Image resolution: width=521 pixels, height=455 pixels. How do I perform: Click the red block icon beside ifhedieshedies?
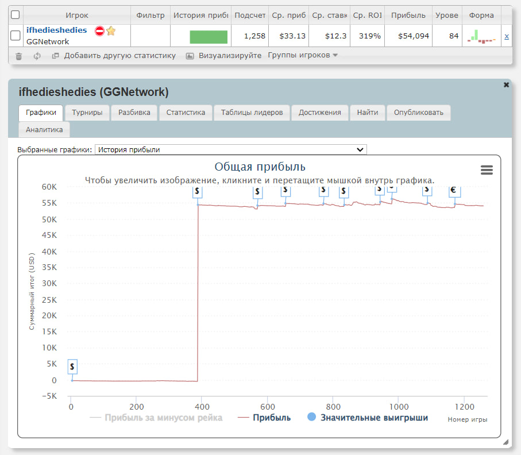tap(99, 31)
